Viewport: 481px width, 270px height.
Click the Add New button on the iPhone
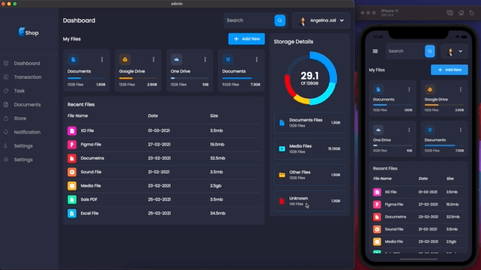point(449,70)
